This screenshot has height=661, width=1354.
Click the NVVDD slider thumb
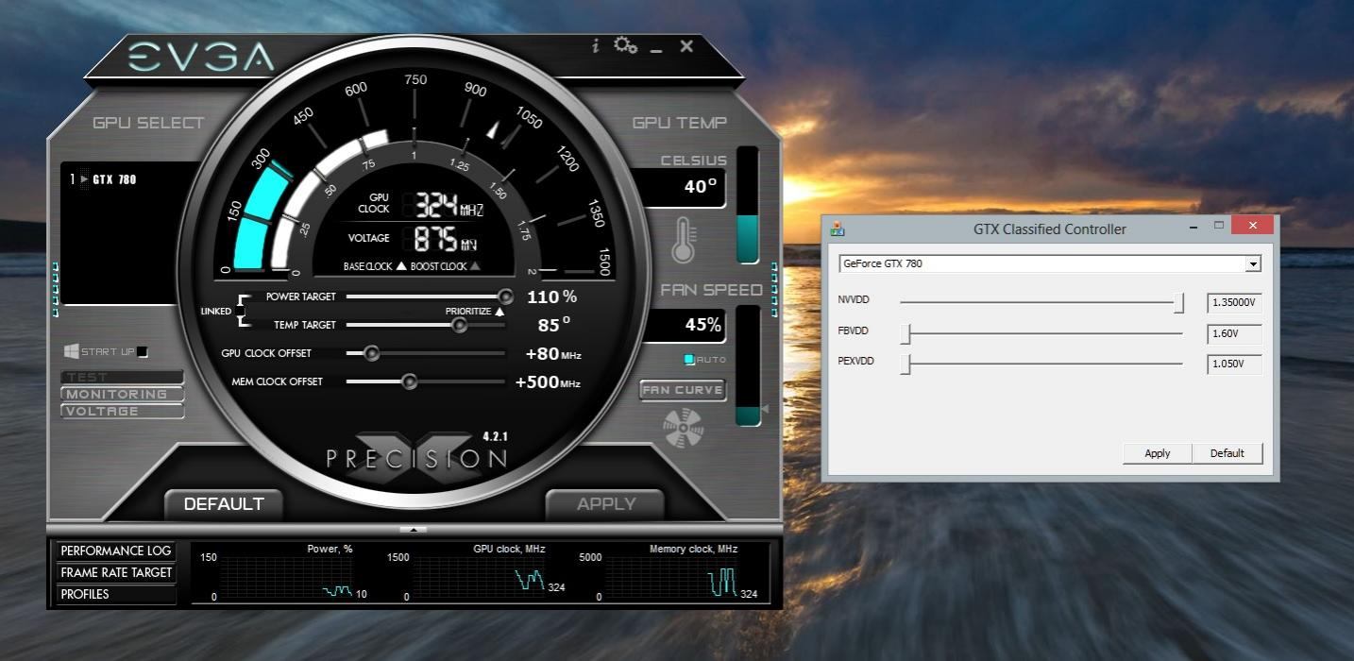point(1178,303)
